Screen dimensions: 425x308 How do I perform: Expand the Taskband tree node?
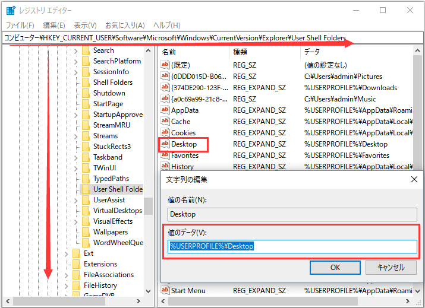point(75,158)
